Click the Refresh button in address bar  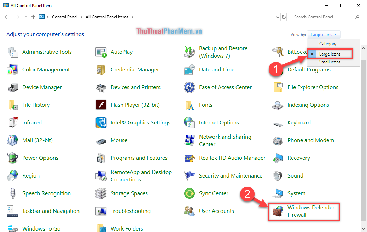click(284, 17)
